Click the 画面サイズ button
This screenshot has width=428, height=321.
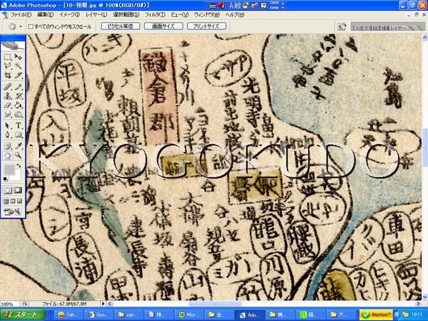coord(163,26)
